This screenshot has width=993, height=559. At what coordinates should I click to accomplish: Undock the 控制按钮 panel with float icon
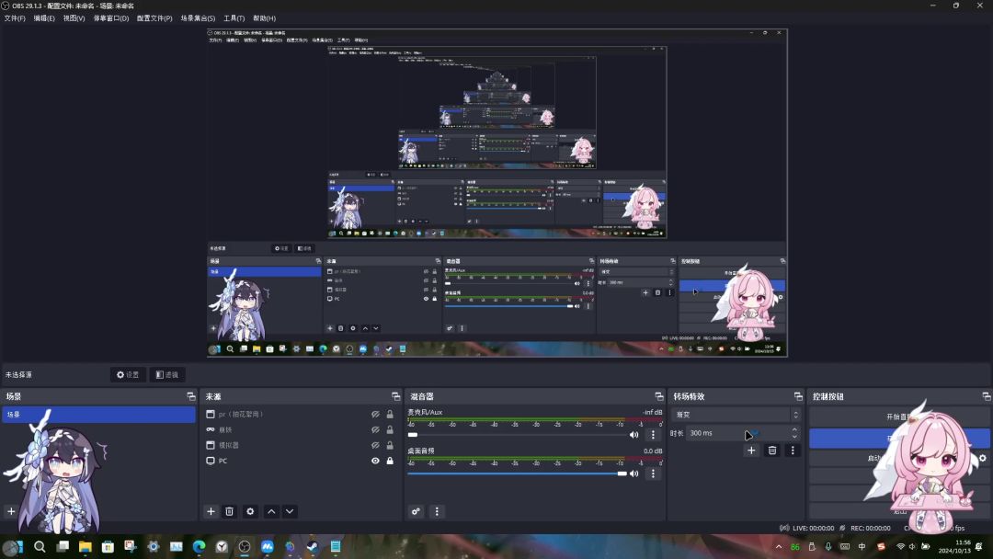(986, 396)
